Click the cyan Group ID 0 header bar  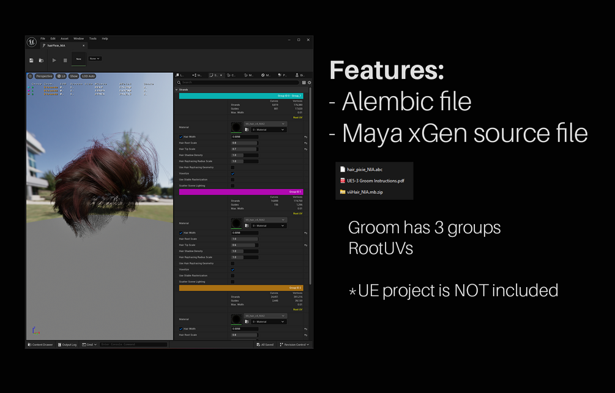tap(241, 95)
